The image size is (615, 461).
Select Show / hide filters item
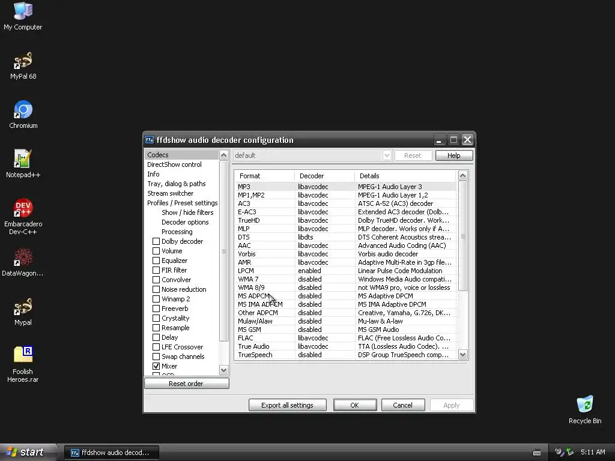(187, 212)
